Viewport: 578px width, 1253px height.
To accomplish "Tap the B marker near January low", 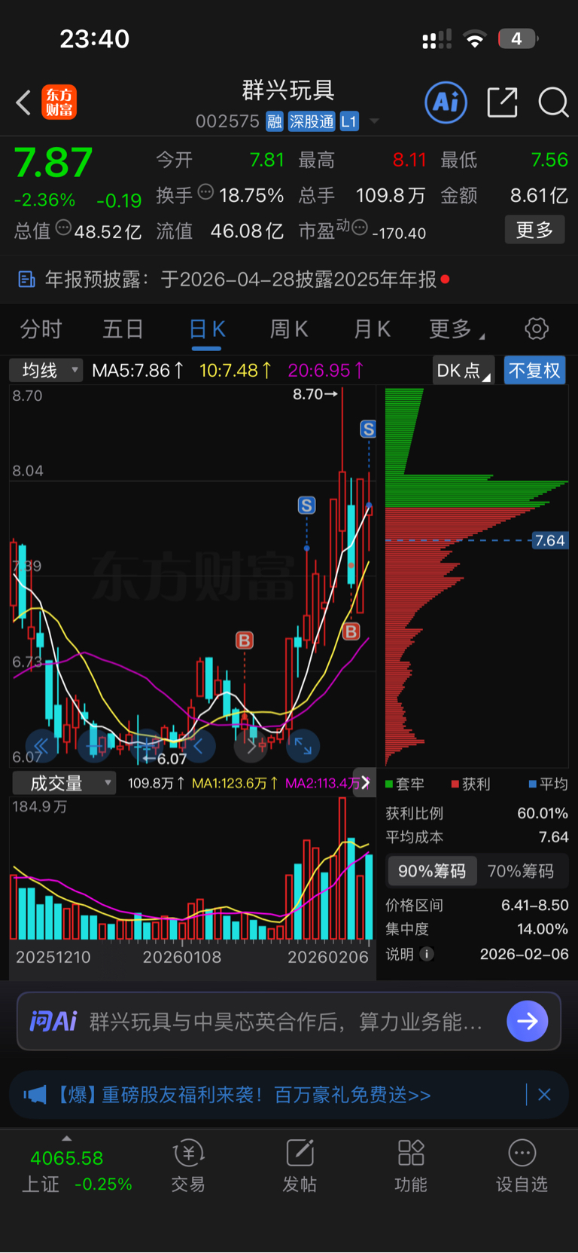I will pos(245,640).
